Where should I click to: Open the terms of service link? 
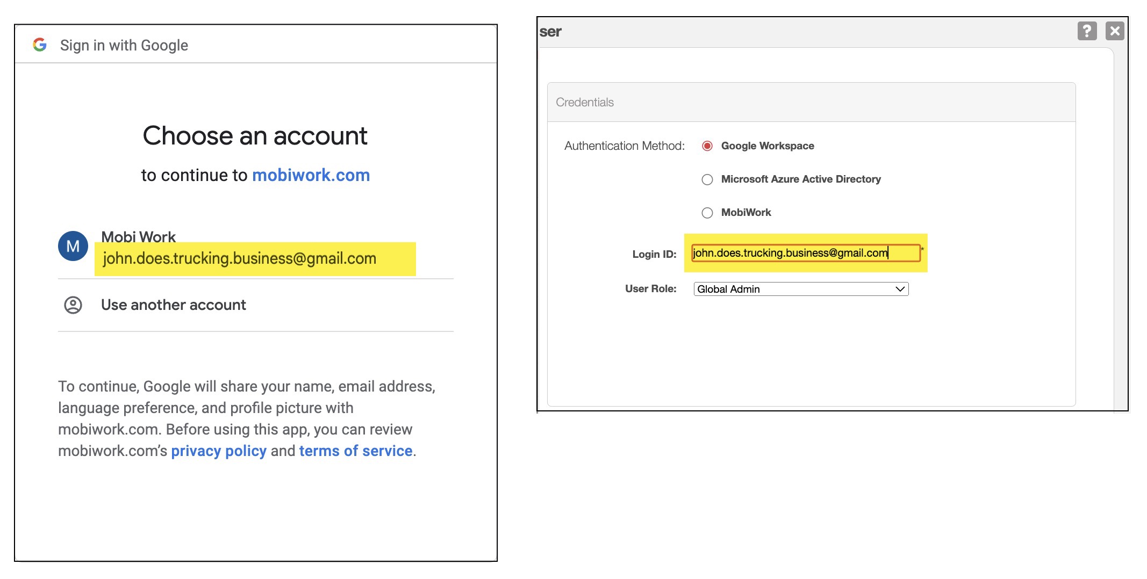click(x=356, y=451)
